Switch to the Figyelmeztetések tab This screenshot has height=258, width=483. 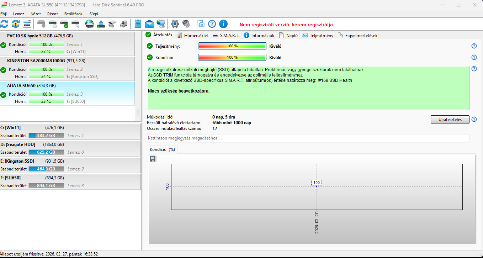pos(357,35)
